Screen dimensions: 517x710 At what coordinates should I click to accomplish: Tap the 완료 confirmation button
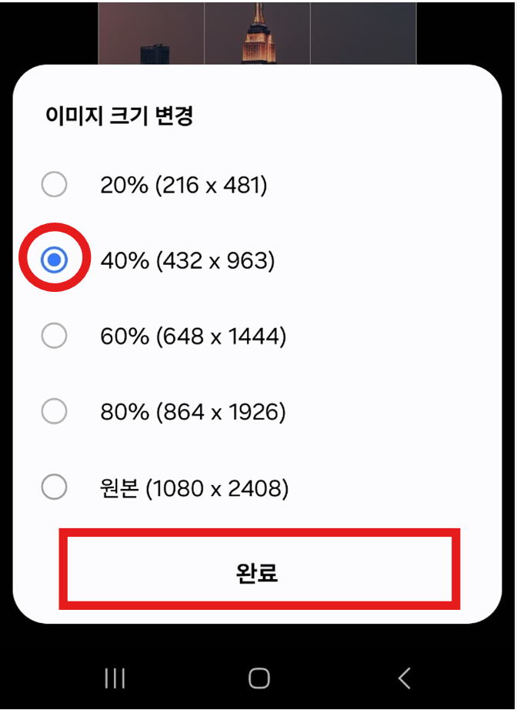click(258, 568)
